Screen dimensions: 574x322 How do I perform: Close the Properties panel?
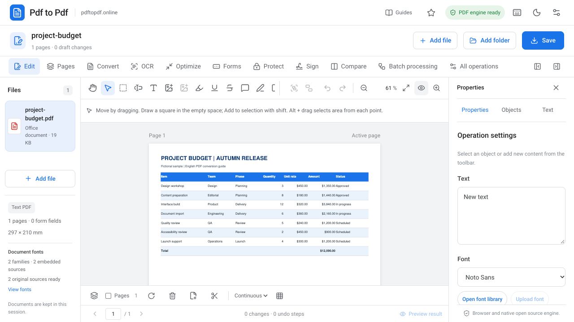[556, 88]
